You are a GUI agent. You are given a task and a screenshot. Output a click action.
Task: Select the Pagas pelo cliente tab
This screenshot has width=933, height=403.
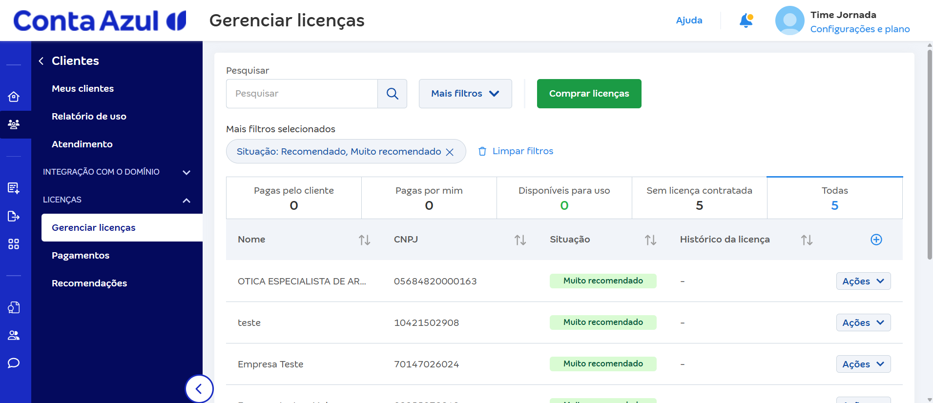[x=294, y=198]
